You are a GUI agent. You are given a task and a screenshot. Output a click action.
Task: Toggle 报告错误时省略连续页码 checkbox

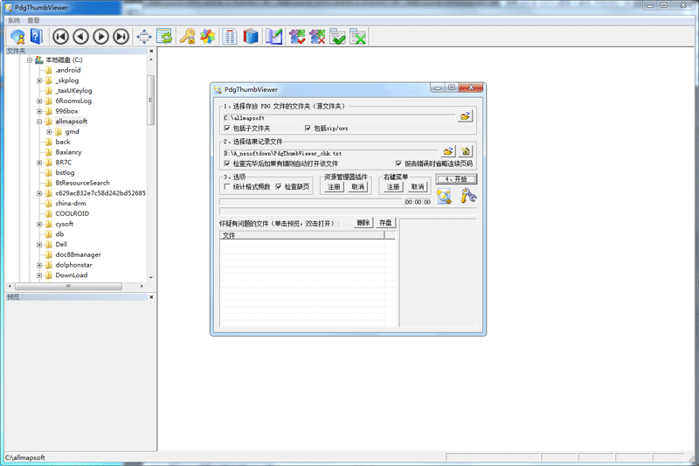pyautogui.click(x=398, y=163)
